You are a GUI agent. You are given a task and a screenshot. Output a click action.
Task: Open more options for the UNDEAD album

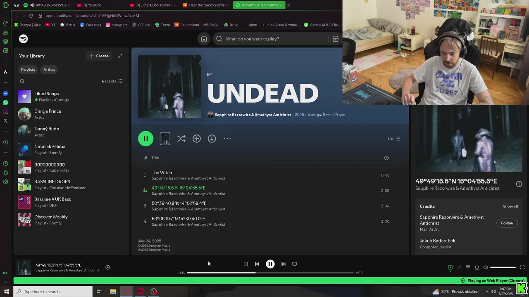[227, 139]
